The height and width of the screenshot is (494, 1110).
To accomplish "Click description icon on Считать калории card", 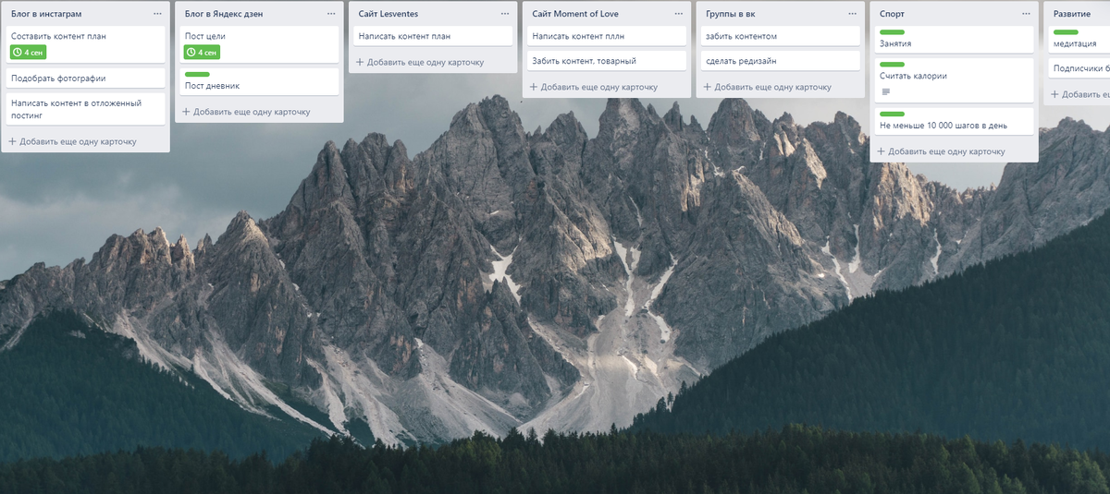I will 886,92.
